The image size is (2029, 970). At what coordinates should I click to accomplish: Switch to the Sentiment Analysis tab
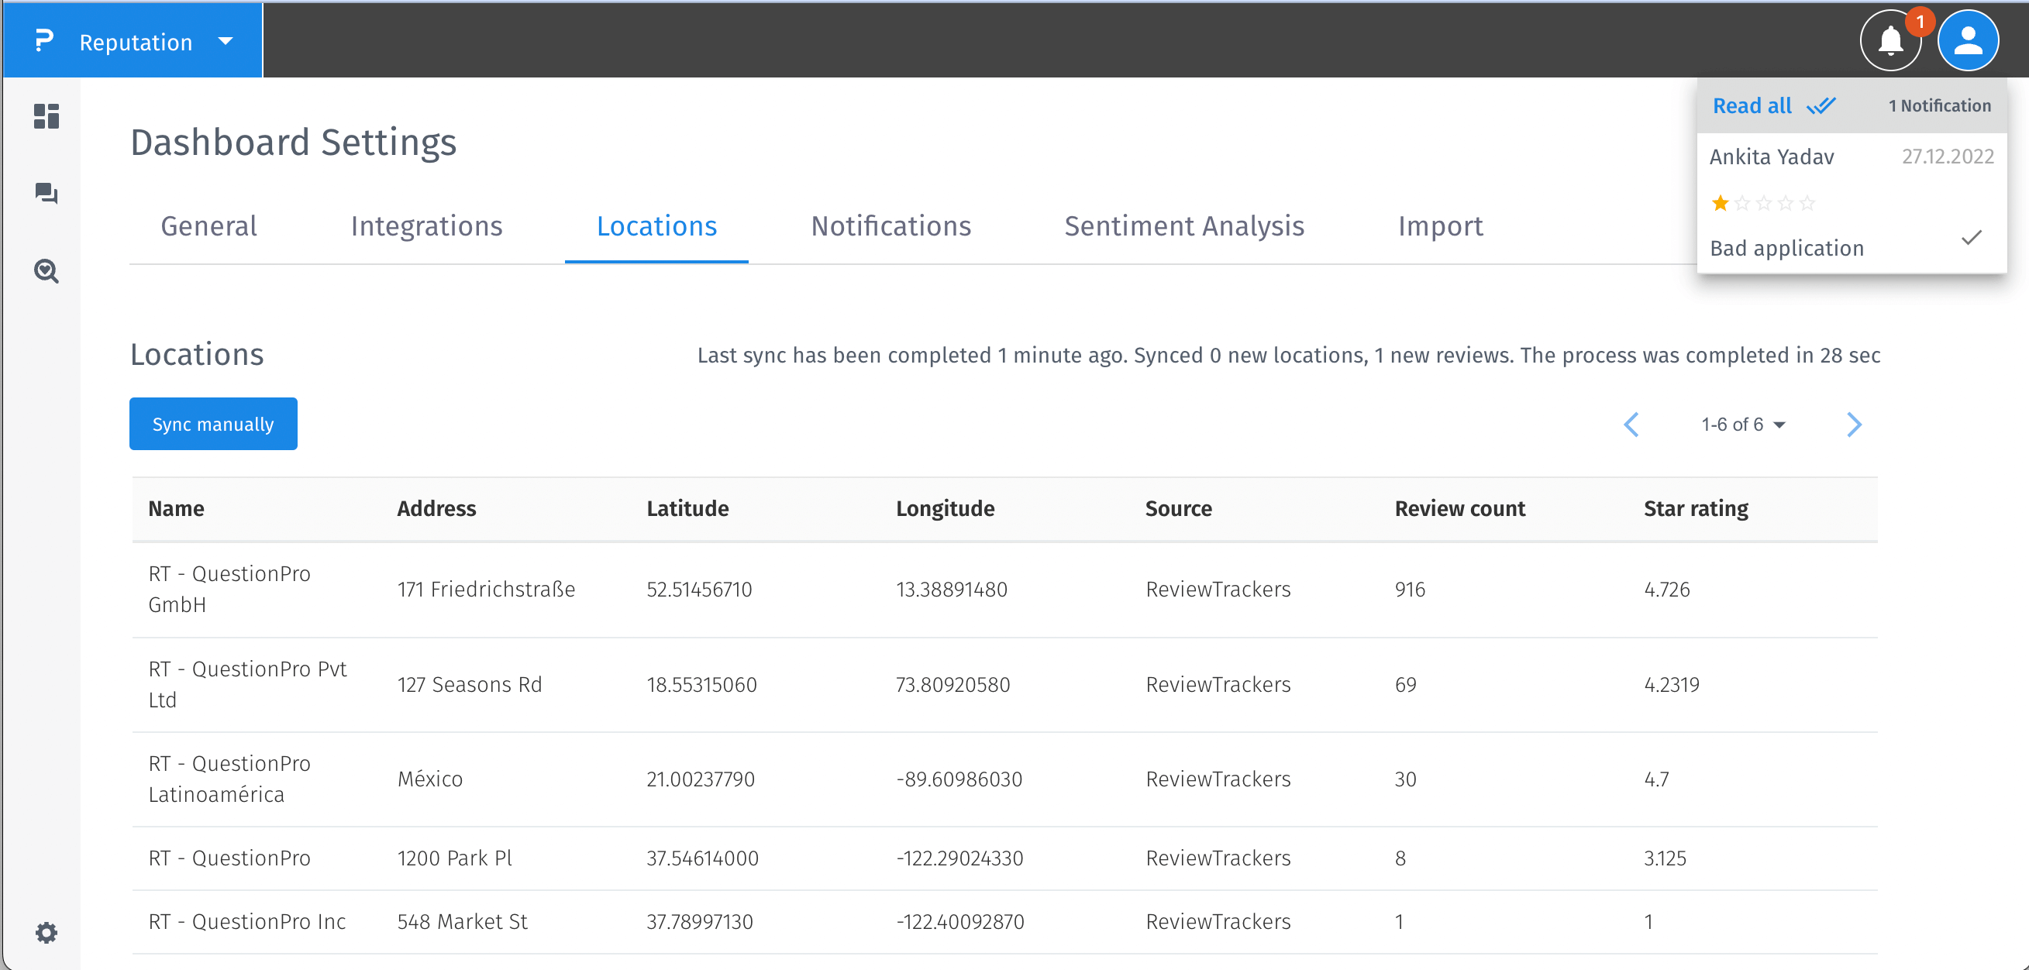tap(1184, 227)
